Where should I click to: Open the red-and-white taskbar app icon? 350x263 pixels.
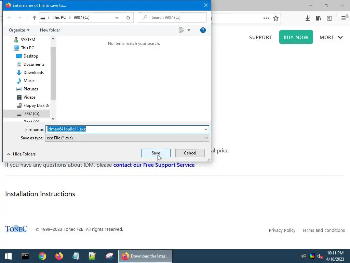[x=110, y=256]
